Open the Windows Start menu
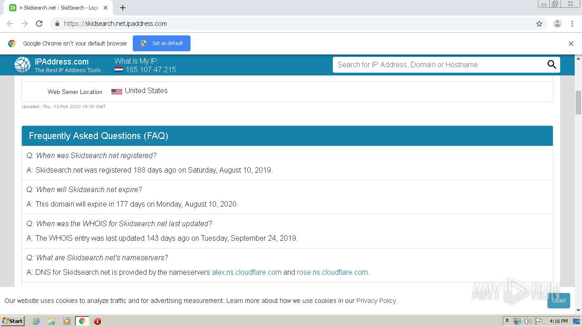Screen dimensions: 582x327 click(x=12, y=321)
